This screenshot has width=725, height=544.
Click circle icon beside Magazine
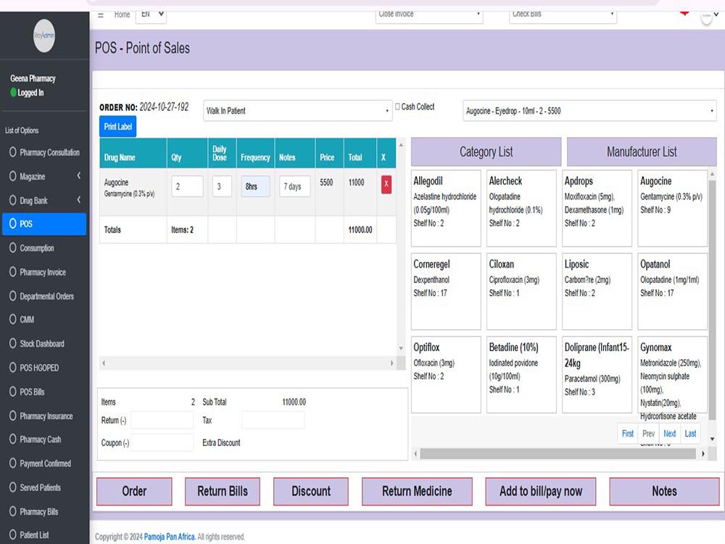(12, 176)
